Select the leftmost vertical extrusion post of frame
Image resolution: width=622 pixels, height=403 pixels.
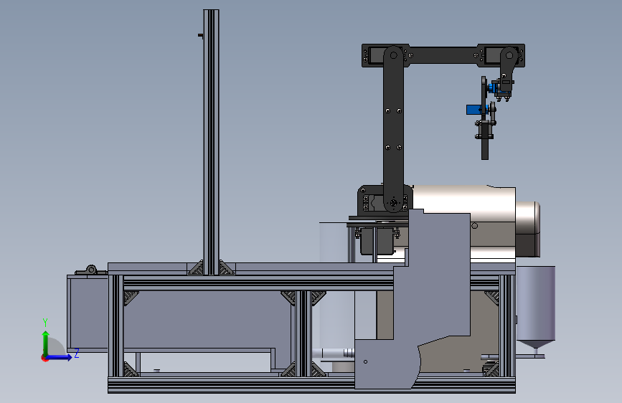(x=116, y=326)
